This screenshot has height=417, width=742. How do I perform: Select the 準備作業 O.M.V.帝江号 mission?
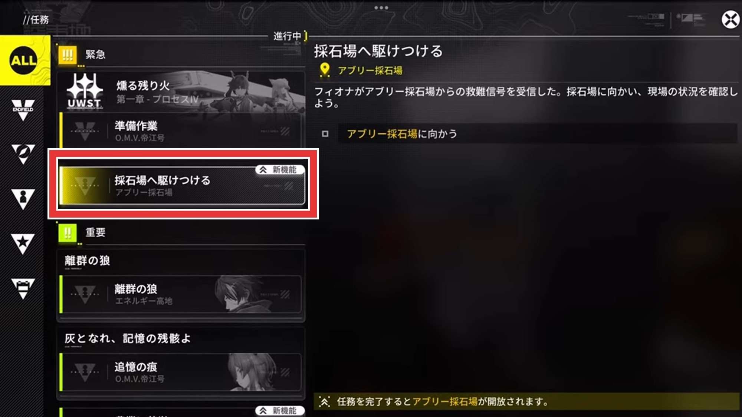(x=182, y=131)
